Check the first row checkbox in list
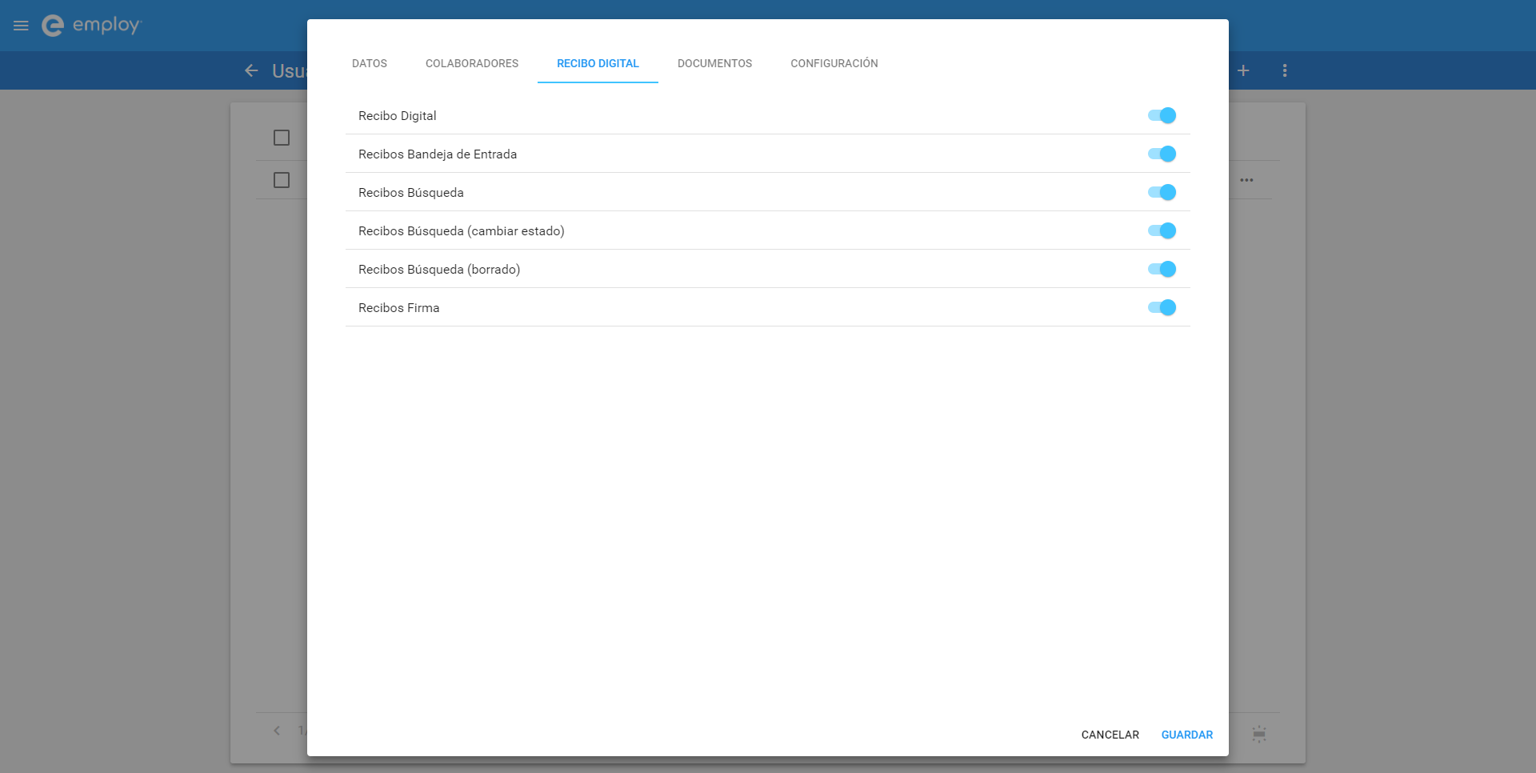 [282, 180]
